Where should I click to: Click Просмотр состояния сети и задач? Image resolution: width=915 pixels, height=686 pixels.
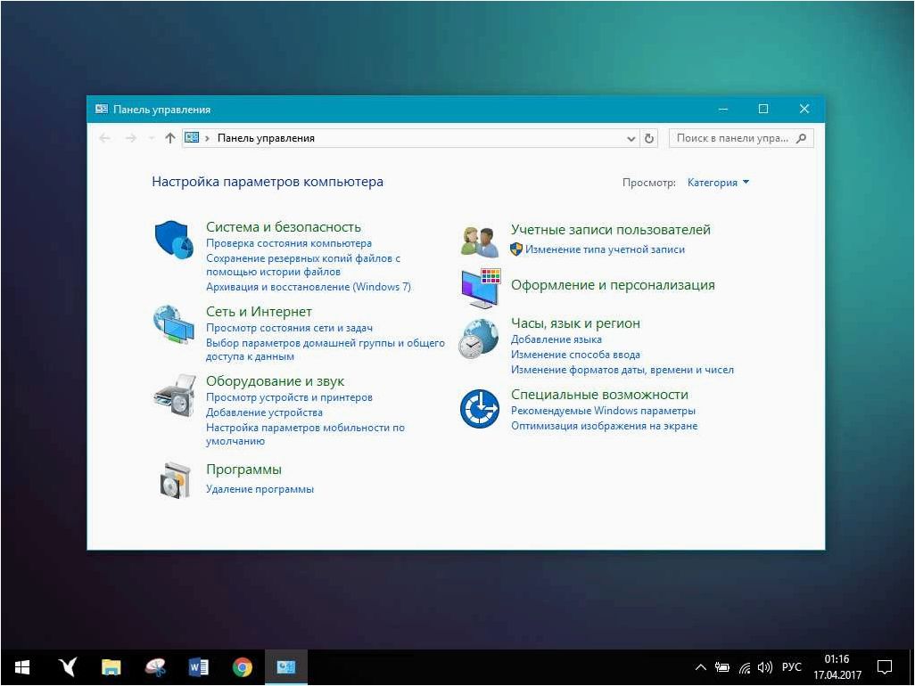point(289,328)
